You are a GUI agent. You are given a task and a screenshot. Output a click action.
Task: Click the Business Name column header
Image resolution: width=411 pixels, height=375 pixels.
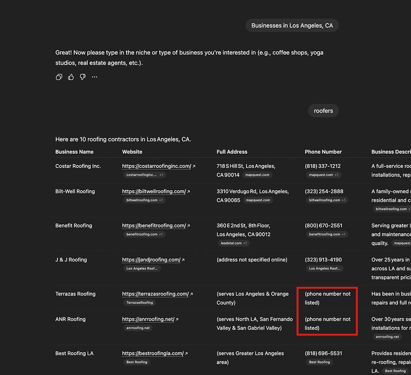(74, 152)
